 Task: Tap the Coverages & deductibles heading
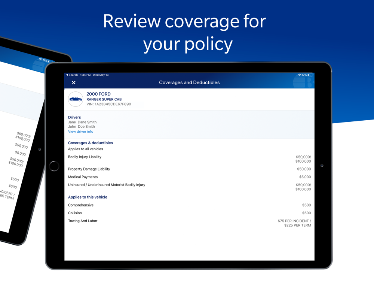click(x=91, y=143)
